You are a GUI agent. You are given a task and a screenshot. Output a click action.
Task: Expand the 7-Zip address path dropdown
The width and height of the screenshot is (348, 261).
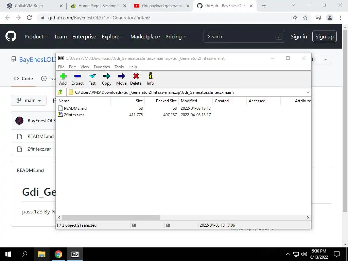[x=308, y=92]
